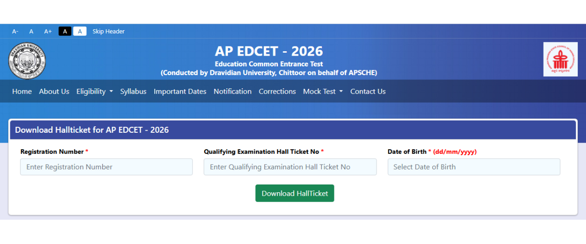The width and height of the screenshot is (586, 244).
Task: Go to Important Dates
Action: (x=180, y=91)
